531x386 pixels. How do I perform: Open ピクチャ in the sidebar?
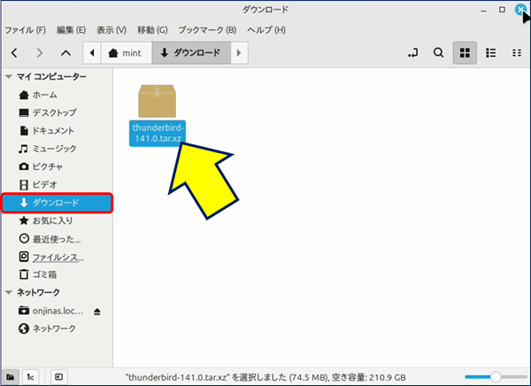tap(57, 166)
